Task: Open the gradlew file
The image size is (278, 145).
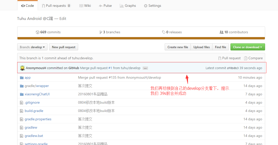Action: [x=31, y=128]
